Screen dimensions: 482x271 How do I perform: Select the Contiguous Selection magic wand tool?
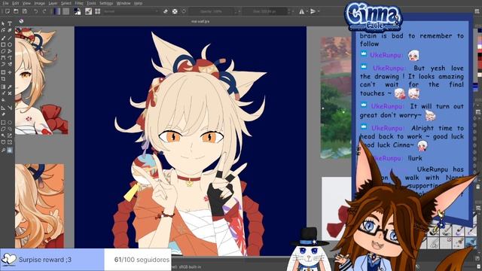pos(3,135)
